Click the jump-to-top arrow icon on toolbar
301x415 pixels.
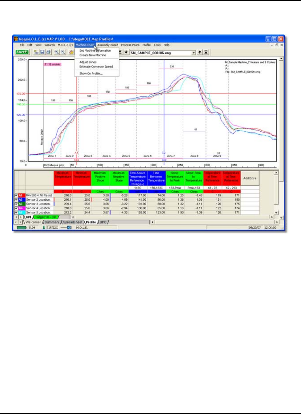point(206,52)
